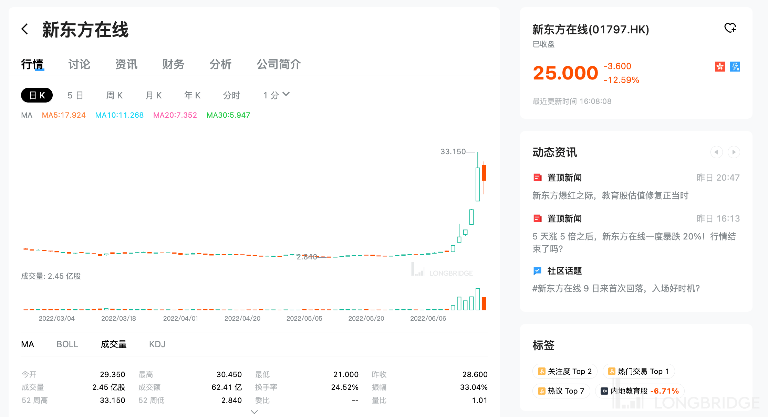Viewport: 768px width, 417px height.
Task: Expand more quote details chevron
Action: 254,412
